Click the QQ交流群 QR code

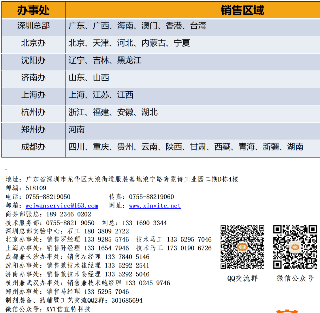(242, 247)
